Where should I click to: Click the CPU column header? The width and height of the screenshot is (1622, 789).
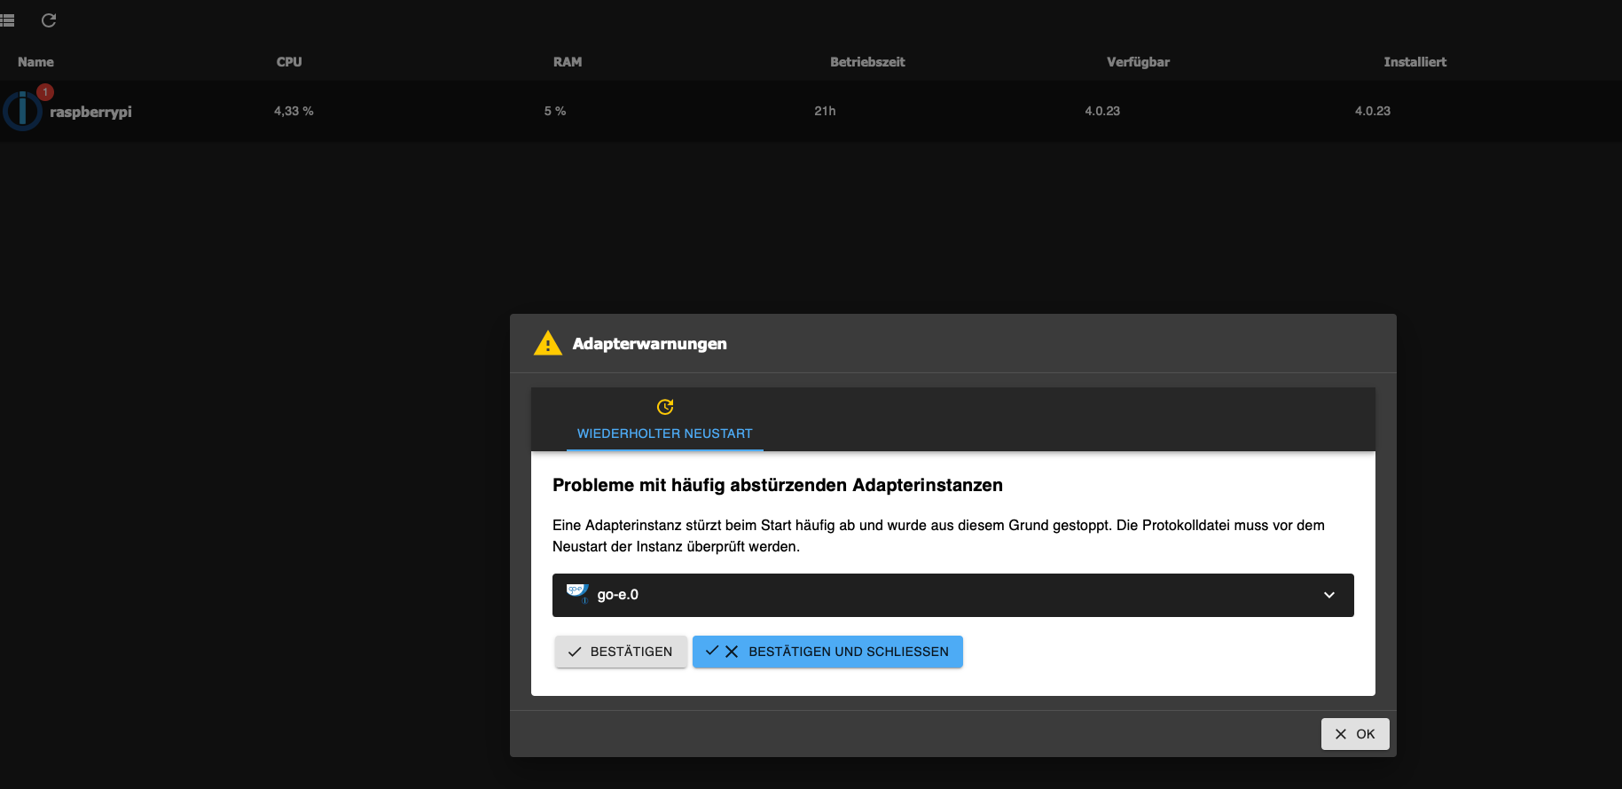click(x=289, y=62)
